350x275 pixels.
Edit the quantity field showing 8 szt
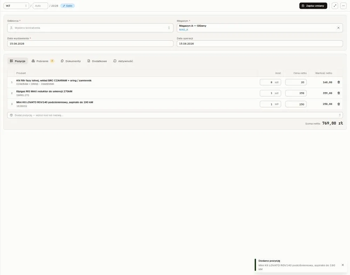(270, 82)
